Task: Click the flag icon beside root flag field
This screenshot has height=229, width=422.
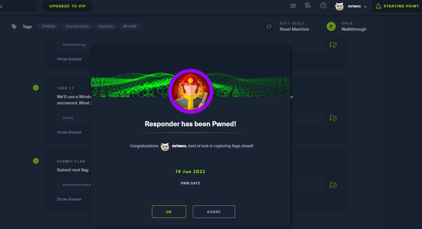Action: [333, 185]
